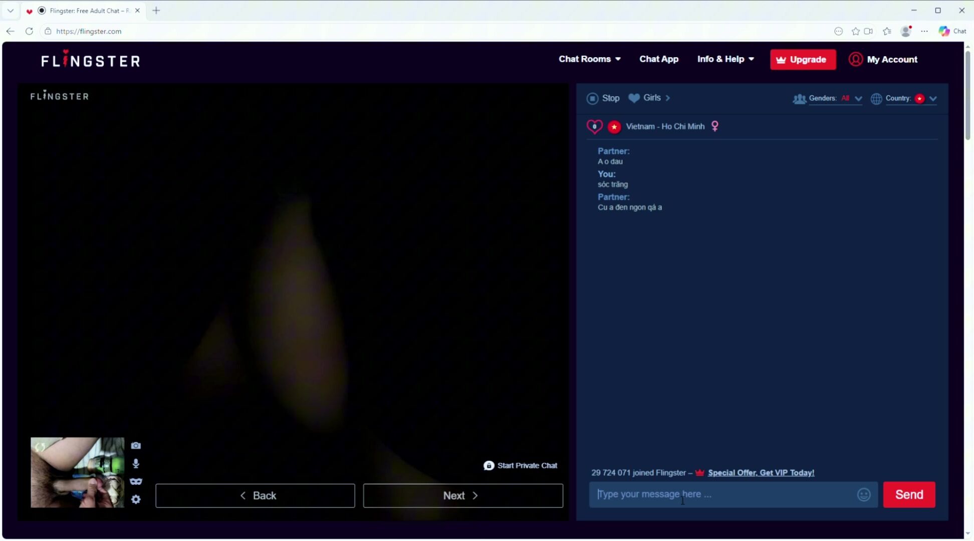Click the heart counter icon showing 0
The width and height of the screenshot is (974, 541).
(595, 127)
